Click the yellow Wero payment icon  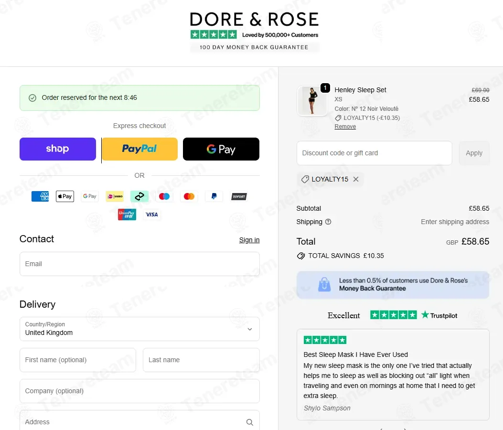click(x=115, y=196)
